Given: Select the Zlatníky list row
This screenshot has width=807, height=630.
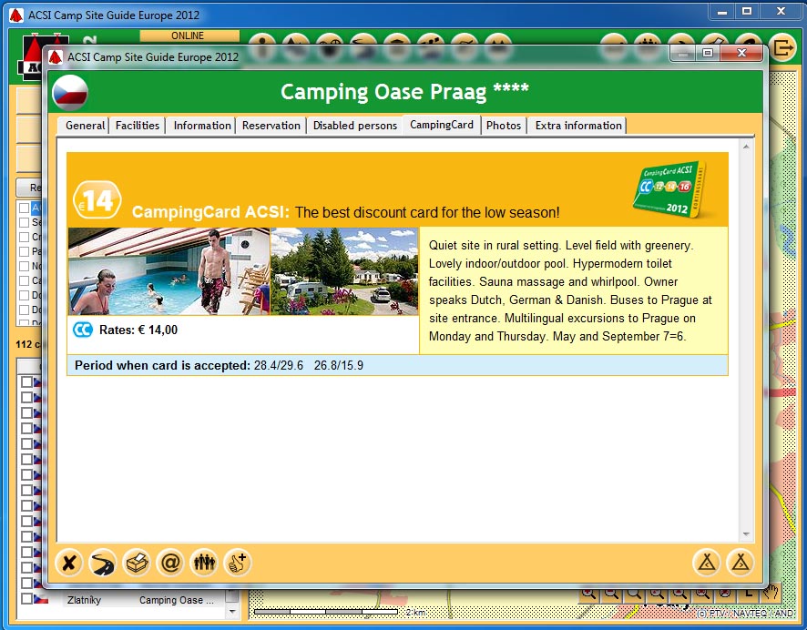Looking at the screenshot, I should click(x=122, y=600).
